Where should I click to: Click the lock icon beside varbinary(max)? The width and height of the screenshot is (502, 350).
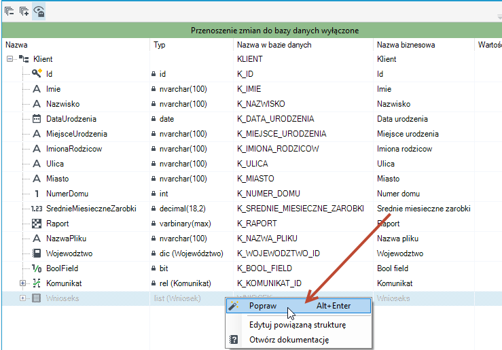tap(154, 224)
